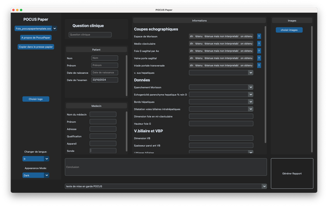
Task: Click the 'Changer de langue:' label
Action: click(x=35, y=152)
